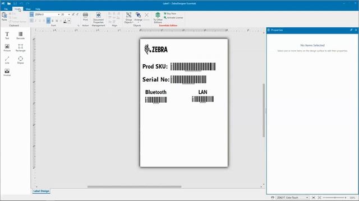Click the Undo arrow in quick access bar
The width and height of the screenshot is (359, 201).
pos(21,3)
